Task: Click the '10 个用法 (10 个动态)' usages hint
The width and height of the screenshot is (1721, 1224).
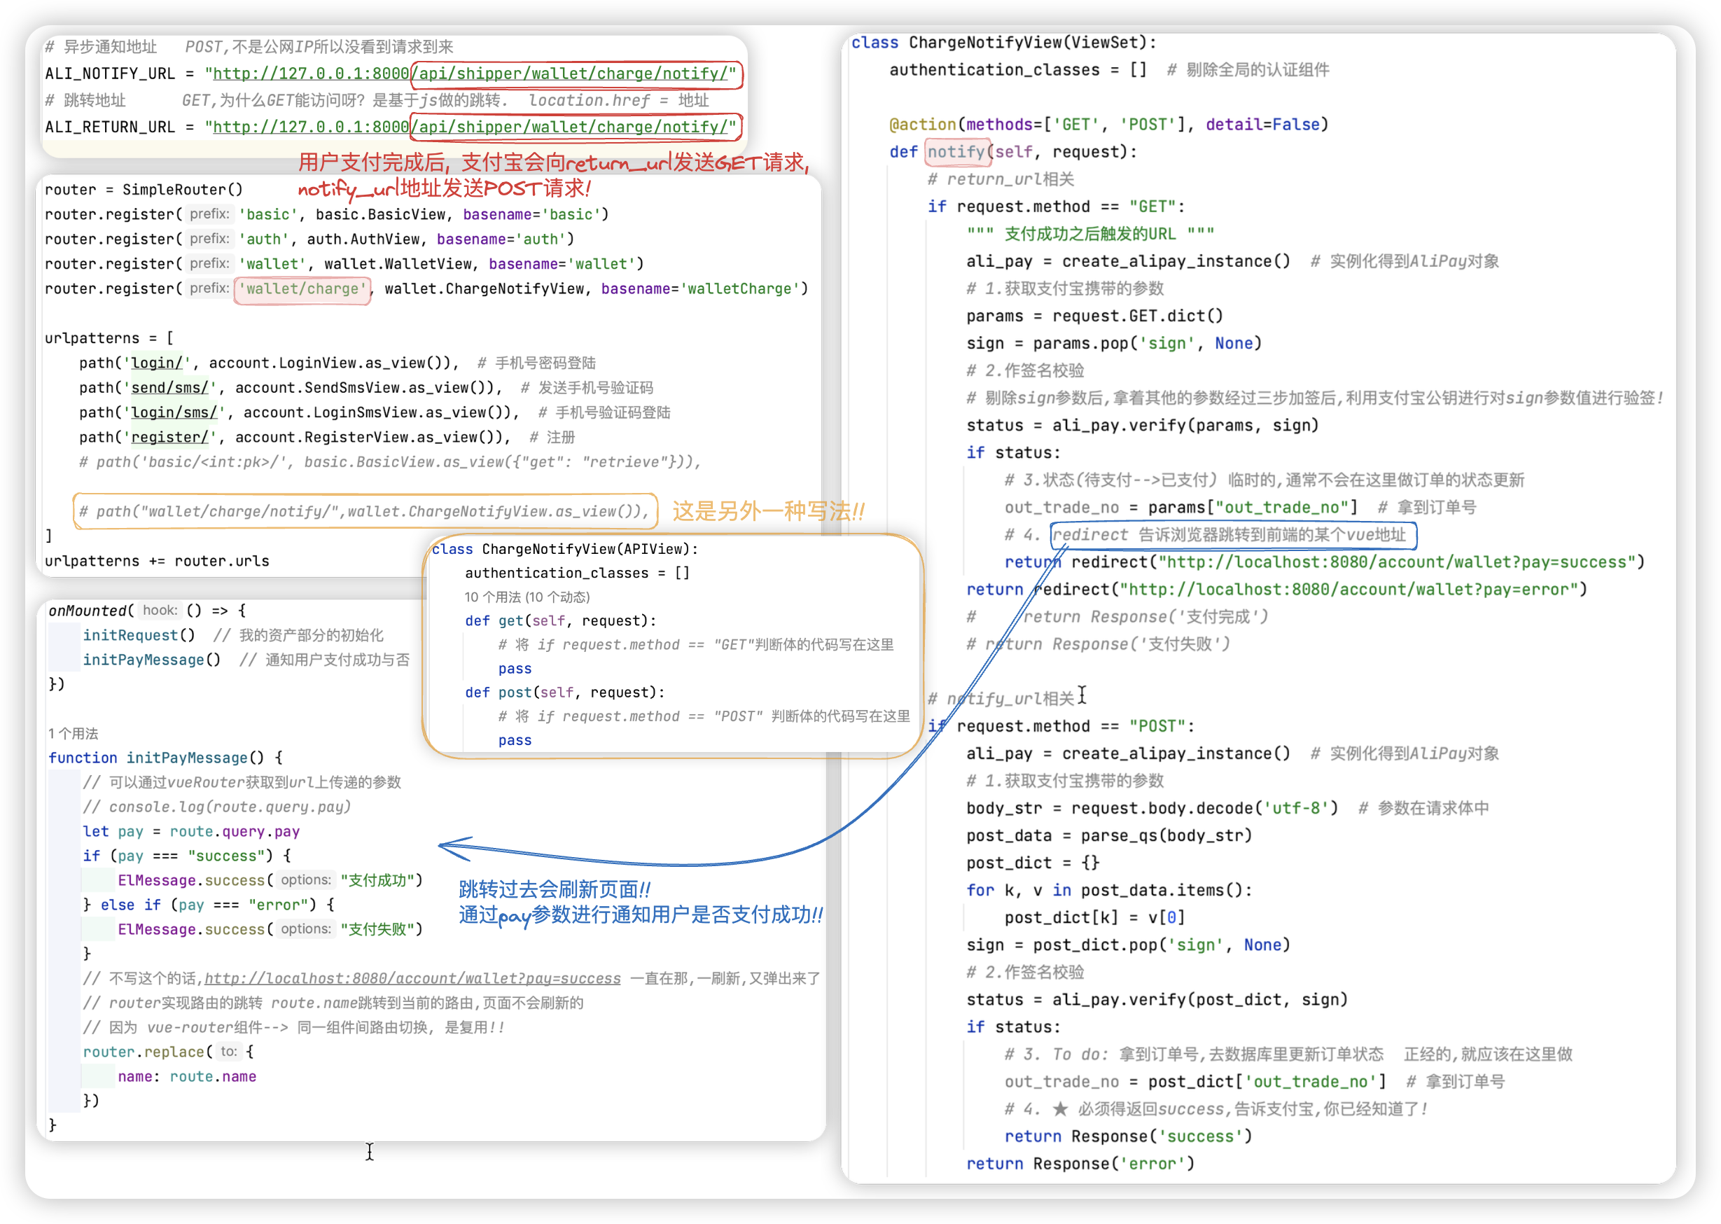Action: point(527,598)
